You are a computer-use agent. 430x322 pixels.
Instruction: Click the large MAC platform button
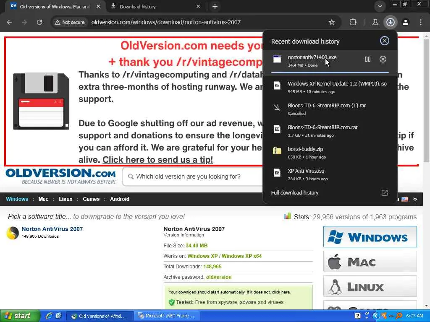click(x=370, y=262)
